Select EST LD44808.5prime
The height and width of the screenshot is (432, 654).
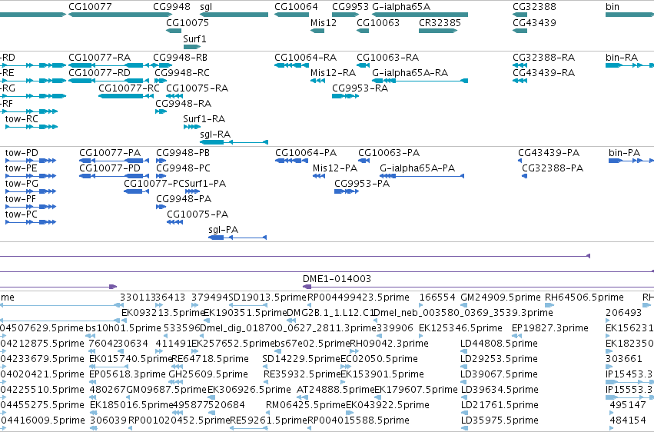point(499,343)
